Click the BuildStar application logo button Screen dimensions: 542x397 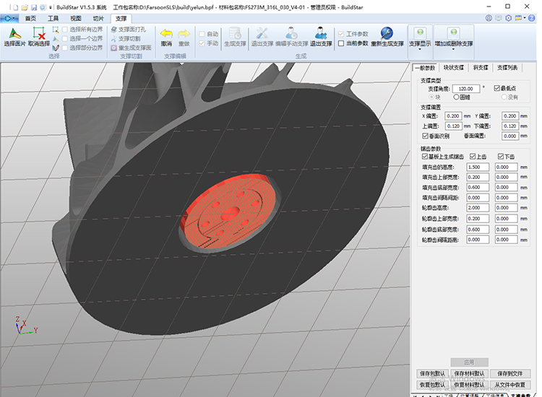tap(9, 18)
